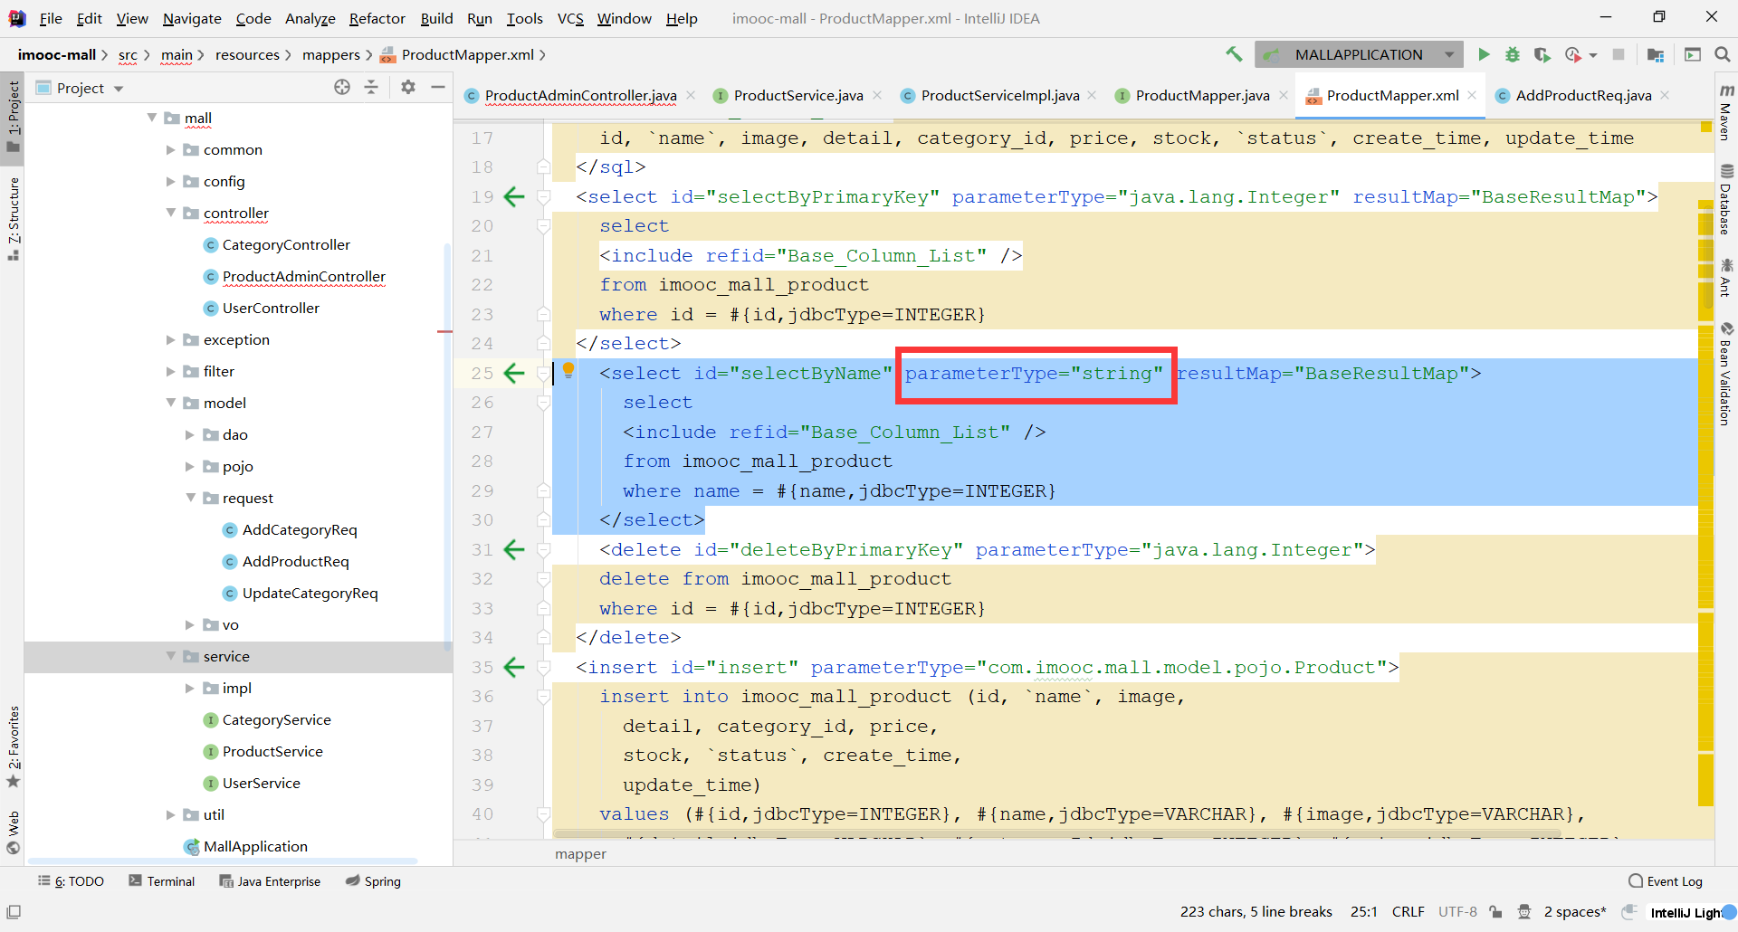Open the profiler run icon
1738x932 pixels.
(x=1573, y=54)
